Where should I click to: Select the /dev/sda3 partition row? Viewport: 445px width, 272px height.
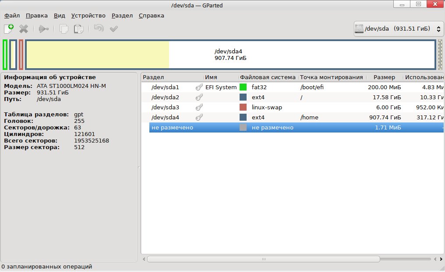[x=293, y=108]
